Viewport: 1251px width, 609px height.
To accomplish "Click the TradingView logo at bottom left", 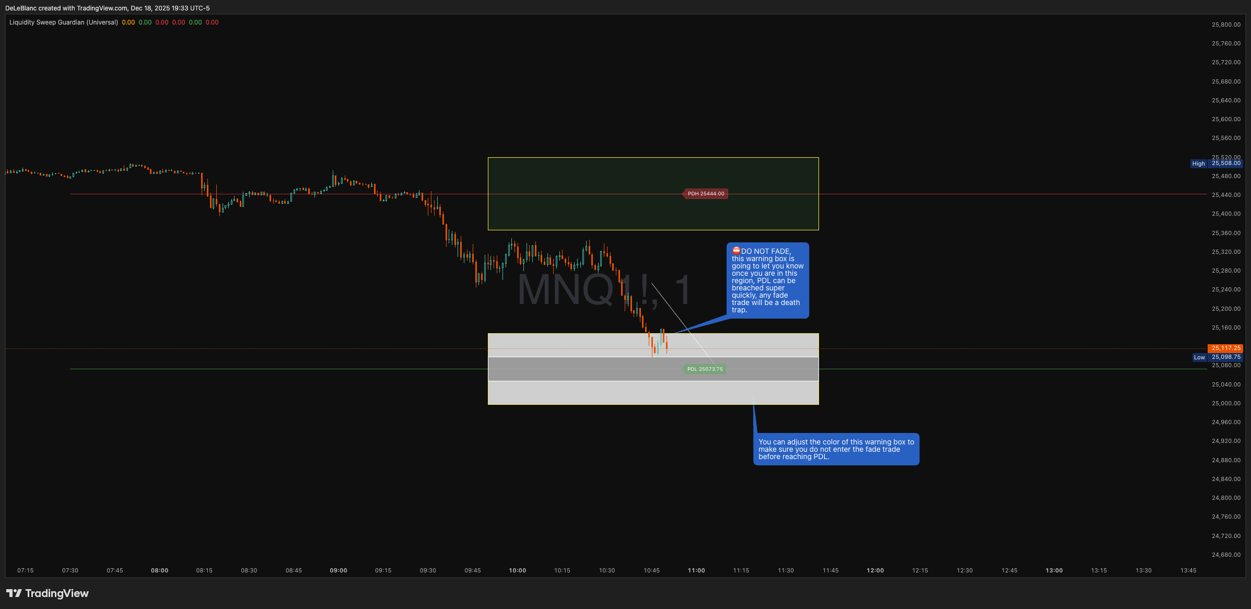I will click(48, 593).
